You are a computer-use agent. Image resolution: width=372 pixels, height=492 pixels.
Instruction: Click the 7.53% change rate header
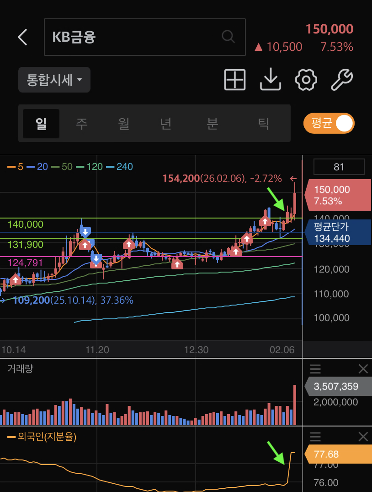(337, 47)
